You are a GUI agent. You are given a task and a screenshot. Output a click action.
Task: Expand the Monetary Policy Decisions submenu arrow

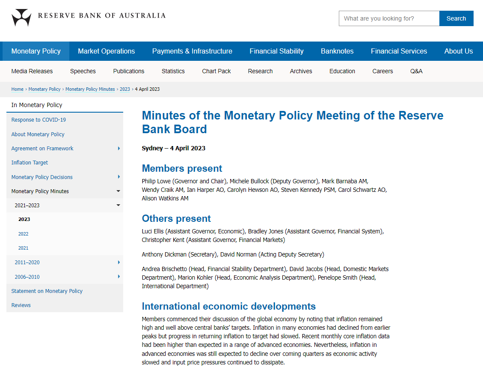[x=119, y=177]
